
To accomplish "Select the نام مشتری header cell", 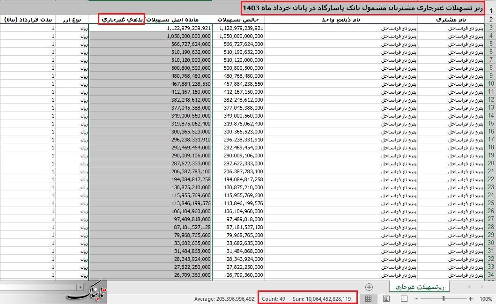I will click(451, 19).
